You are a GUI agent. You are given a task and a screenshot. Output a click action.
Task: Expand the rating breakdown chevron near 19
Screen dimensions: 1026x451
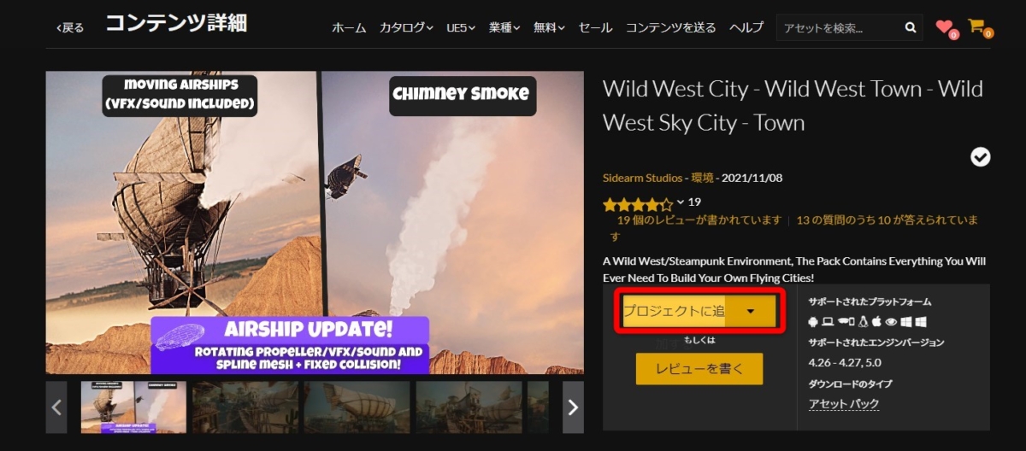[681, 202]
